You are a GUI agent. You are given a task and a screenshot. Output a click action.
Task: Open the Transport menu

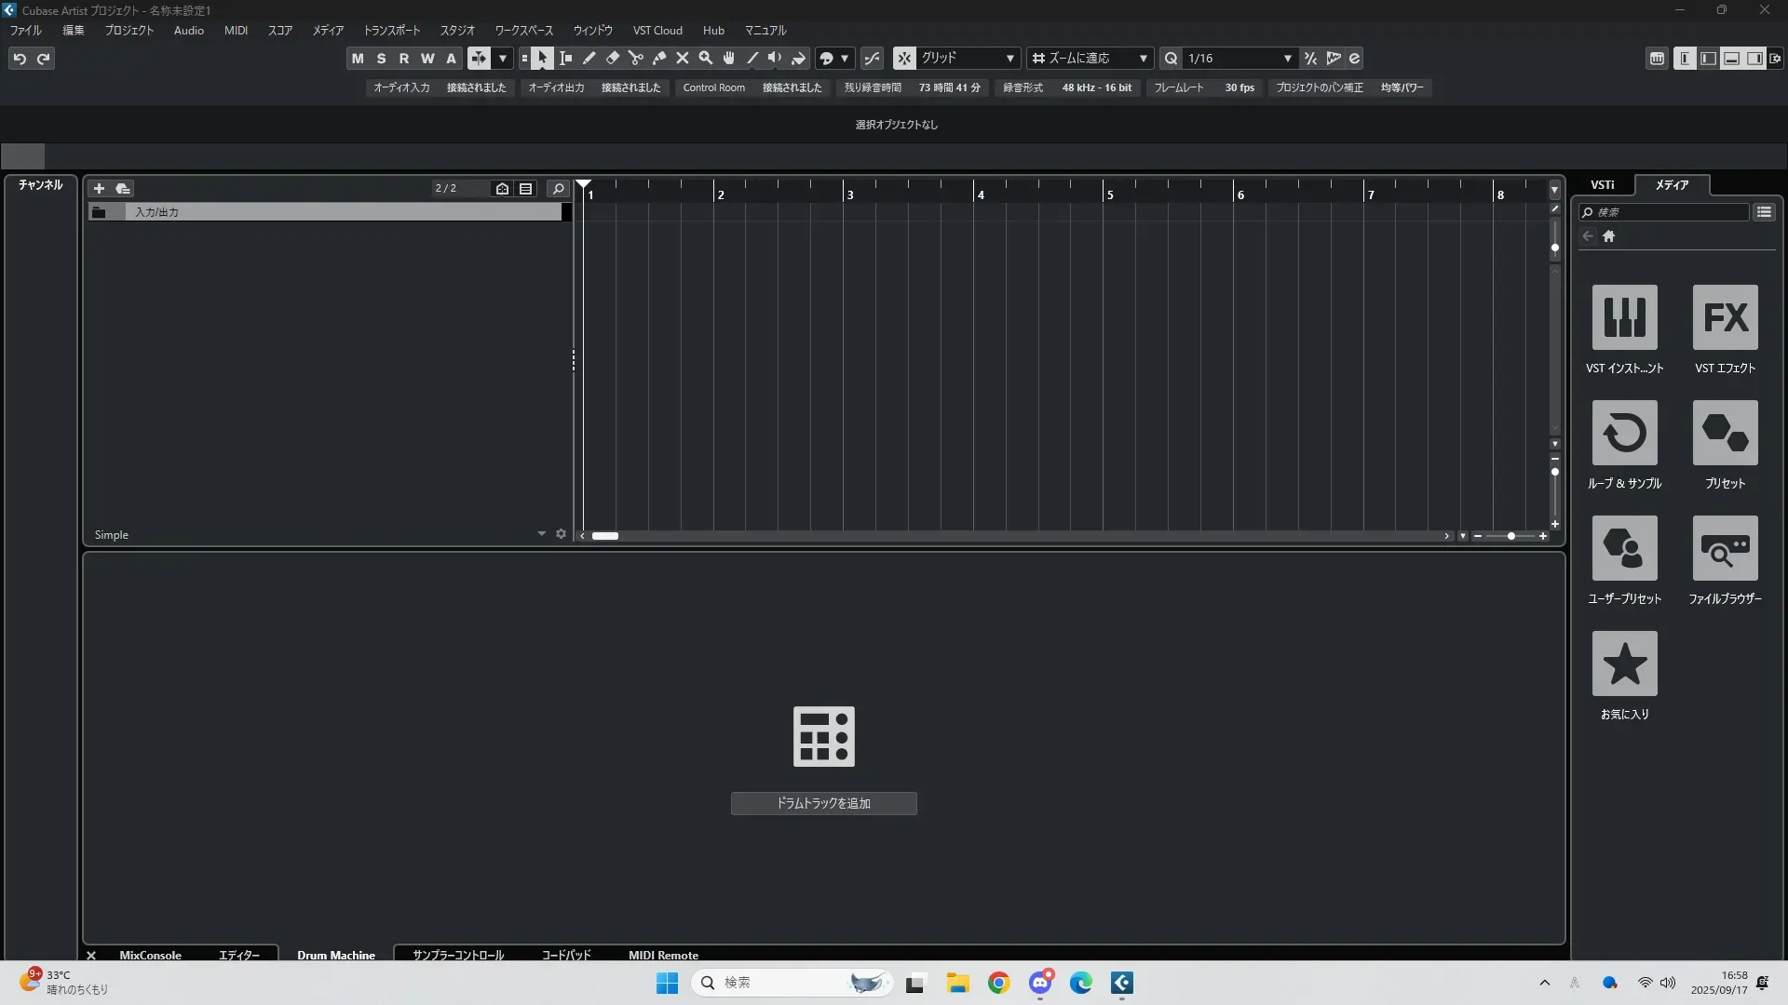click(x=391, y=31)
